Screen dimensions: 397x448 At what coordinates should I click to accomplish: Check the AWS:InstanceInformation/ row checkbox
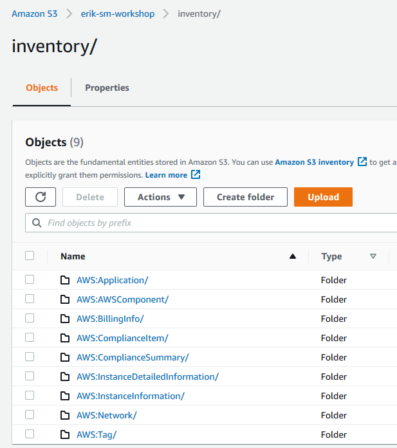[x=30, y=395]
